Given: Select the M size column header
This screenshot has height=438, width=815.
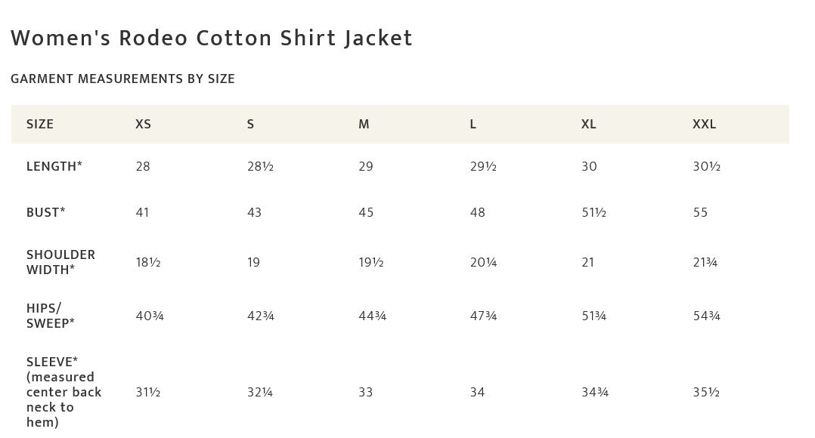Looking at the screenshot, I should [364, 125].
